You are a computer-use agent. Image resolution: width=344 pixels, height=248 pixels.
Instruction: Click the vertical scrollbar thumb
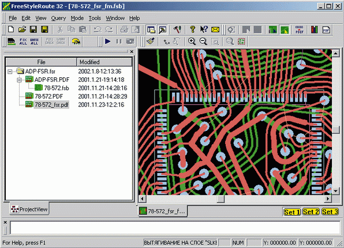pyautogui.click(x=336, y=130)
